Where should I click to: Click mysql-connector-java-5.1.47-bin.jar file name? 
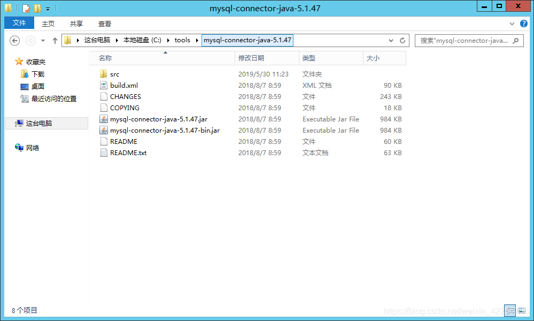coord(165,131)
